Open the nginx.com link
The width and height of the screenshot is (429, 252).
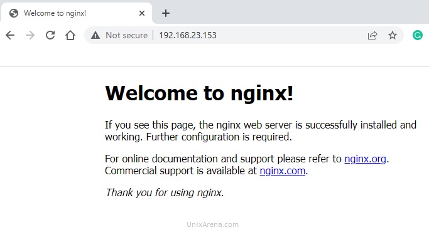click(x=283, y=171)
